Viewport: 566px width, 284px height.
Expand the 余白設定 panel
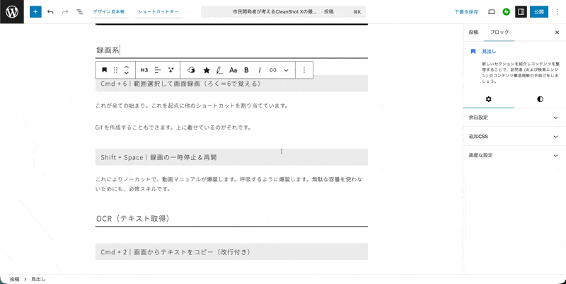pyautogui.click(x=514, y=118)
